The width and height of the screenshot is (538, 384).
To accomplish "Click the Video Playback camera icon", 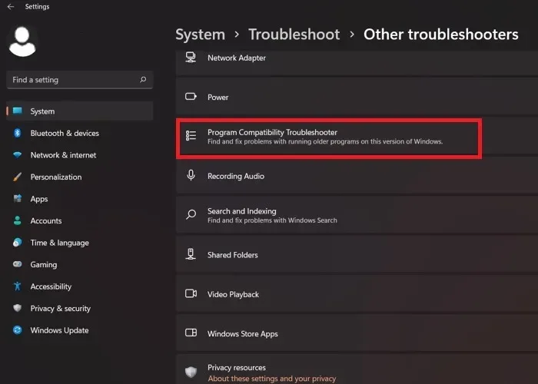I will 191,293.
